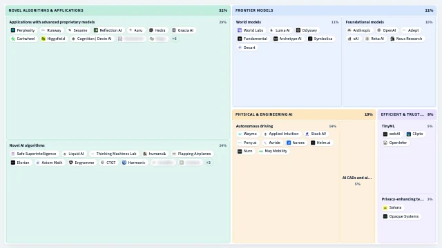Select the Cognition | Devin AI chip
The width and height of the screenshot is (442, 248).
(92, 39)
